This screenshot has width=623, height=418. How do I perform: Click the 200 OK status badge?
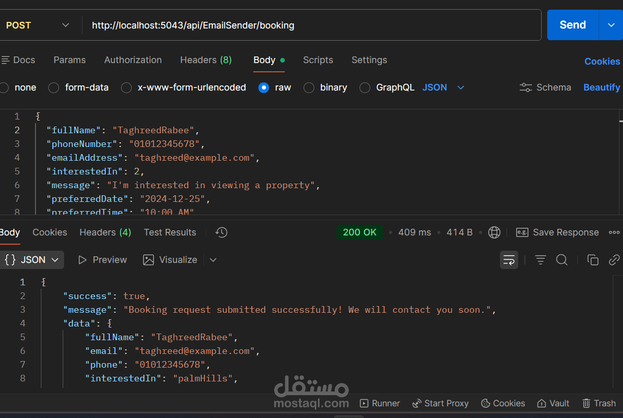[x=360, y=232]
